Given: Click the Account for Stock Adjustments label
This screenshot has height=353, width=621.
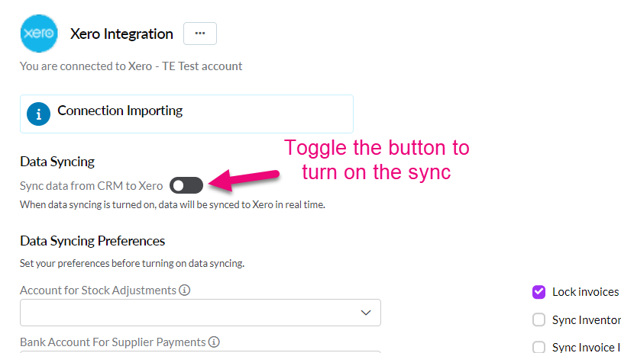Looking at the screenshot, I should point(98,290).
